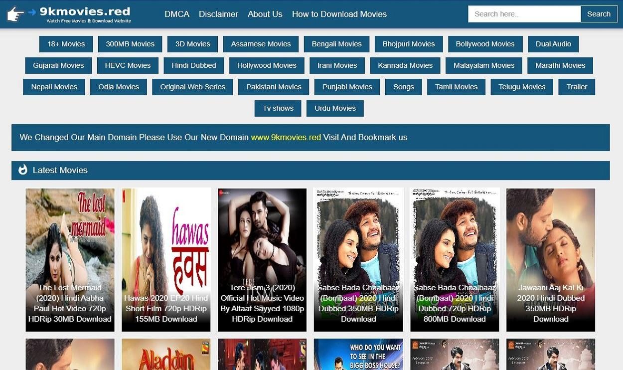Open Irani Movies category

click(x=337, y=65)
